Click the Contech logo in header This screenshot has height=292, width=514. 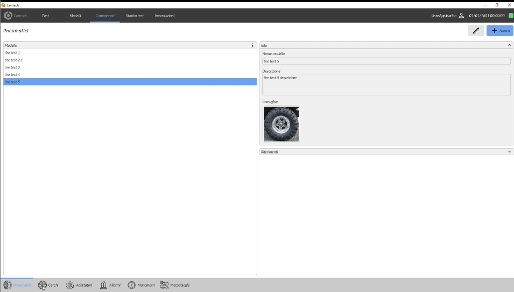pyautogui.click(x=9, y=16)
